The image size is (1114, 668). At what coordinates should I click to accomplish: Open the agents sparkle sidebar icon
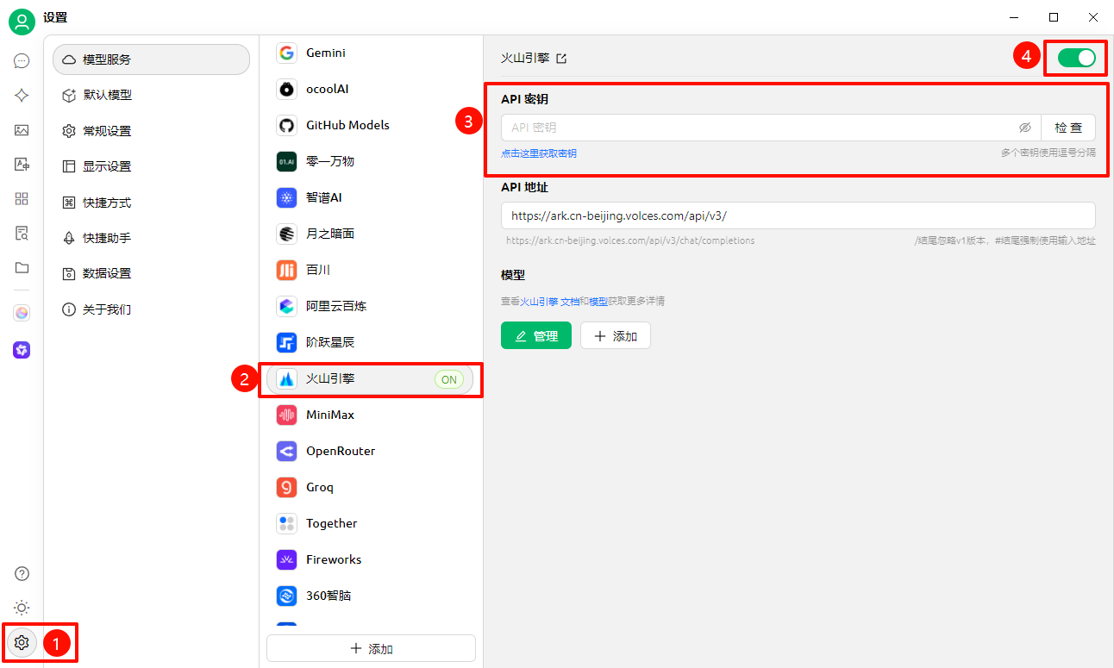pyautogui.click(x=22, y=96)
